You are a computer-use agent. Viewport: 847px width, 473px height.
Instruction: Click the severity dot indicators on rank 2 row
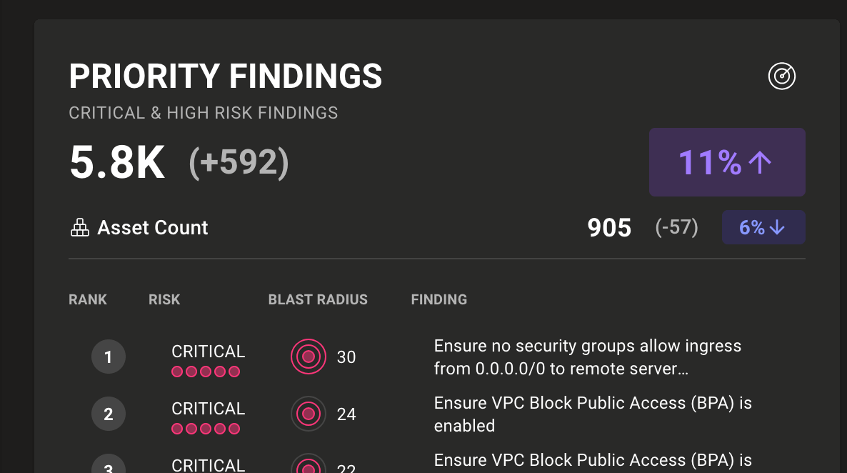pos(206,429)
